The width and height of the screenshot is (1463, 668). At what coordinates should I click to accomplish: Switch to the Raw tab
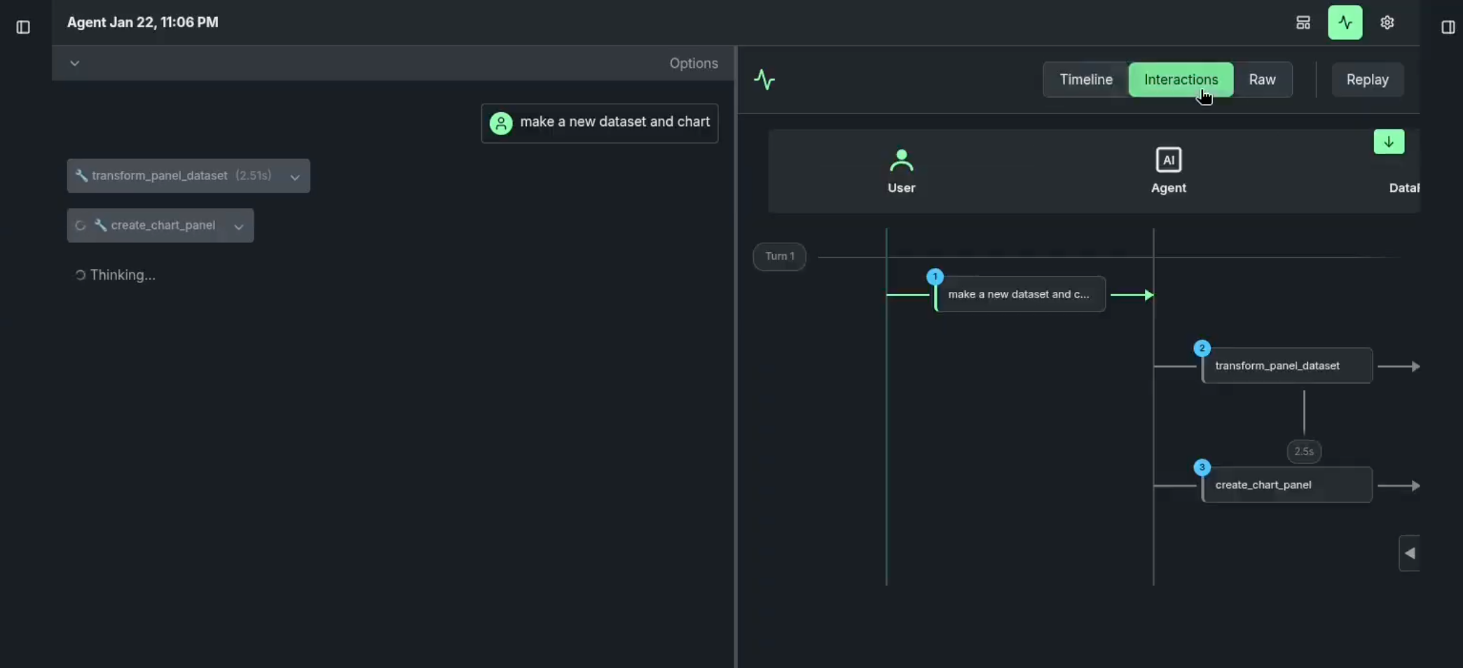tap(1262, 80)
